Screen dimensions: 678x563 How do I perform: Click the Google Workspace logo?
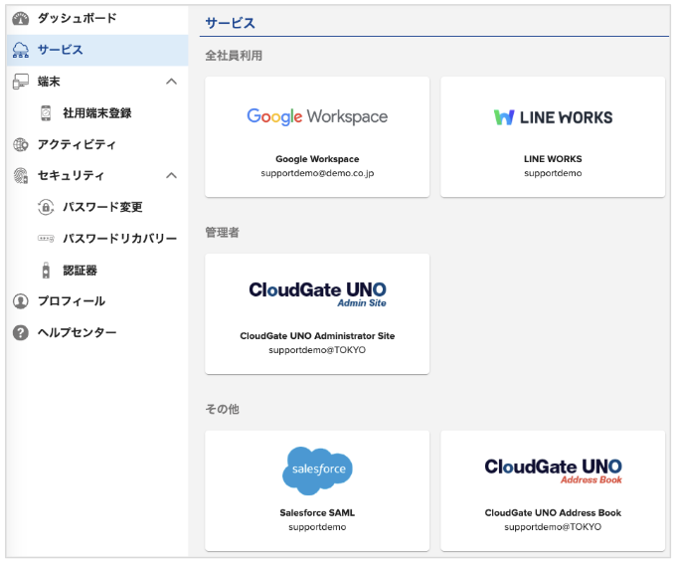tap(317, 116)
